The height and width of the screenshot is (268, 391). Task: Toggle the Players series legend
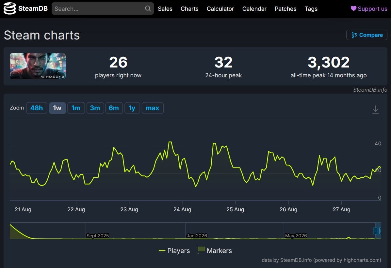tap(174, 251)
